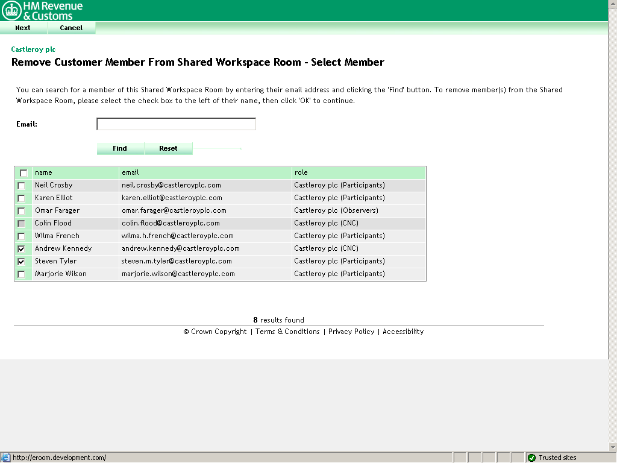Toggle the select-all checkbox in table header
The image size is (617, 463).
[23, 173]
